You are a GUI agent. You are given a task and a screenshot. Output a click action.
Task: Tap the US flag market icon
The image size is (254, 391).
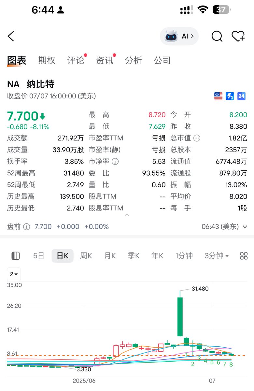pyautogui.click(x=218, y=96)
